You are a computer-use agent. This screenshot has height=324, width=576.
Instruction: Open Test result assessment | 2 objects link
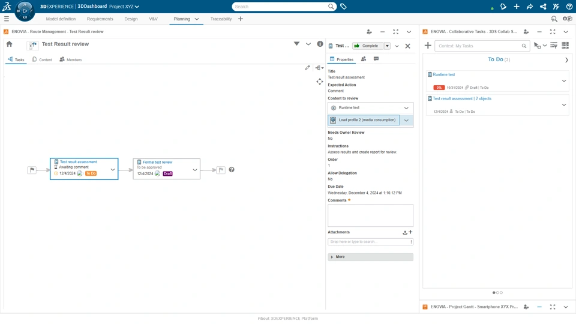click(462, 98)
